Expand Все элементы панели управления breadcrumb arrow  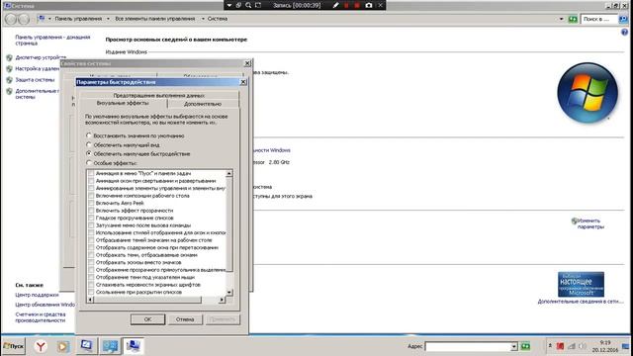click(203, 19)
